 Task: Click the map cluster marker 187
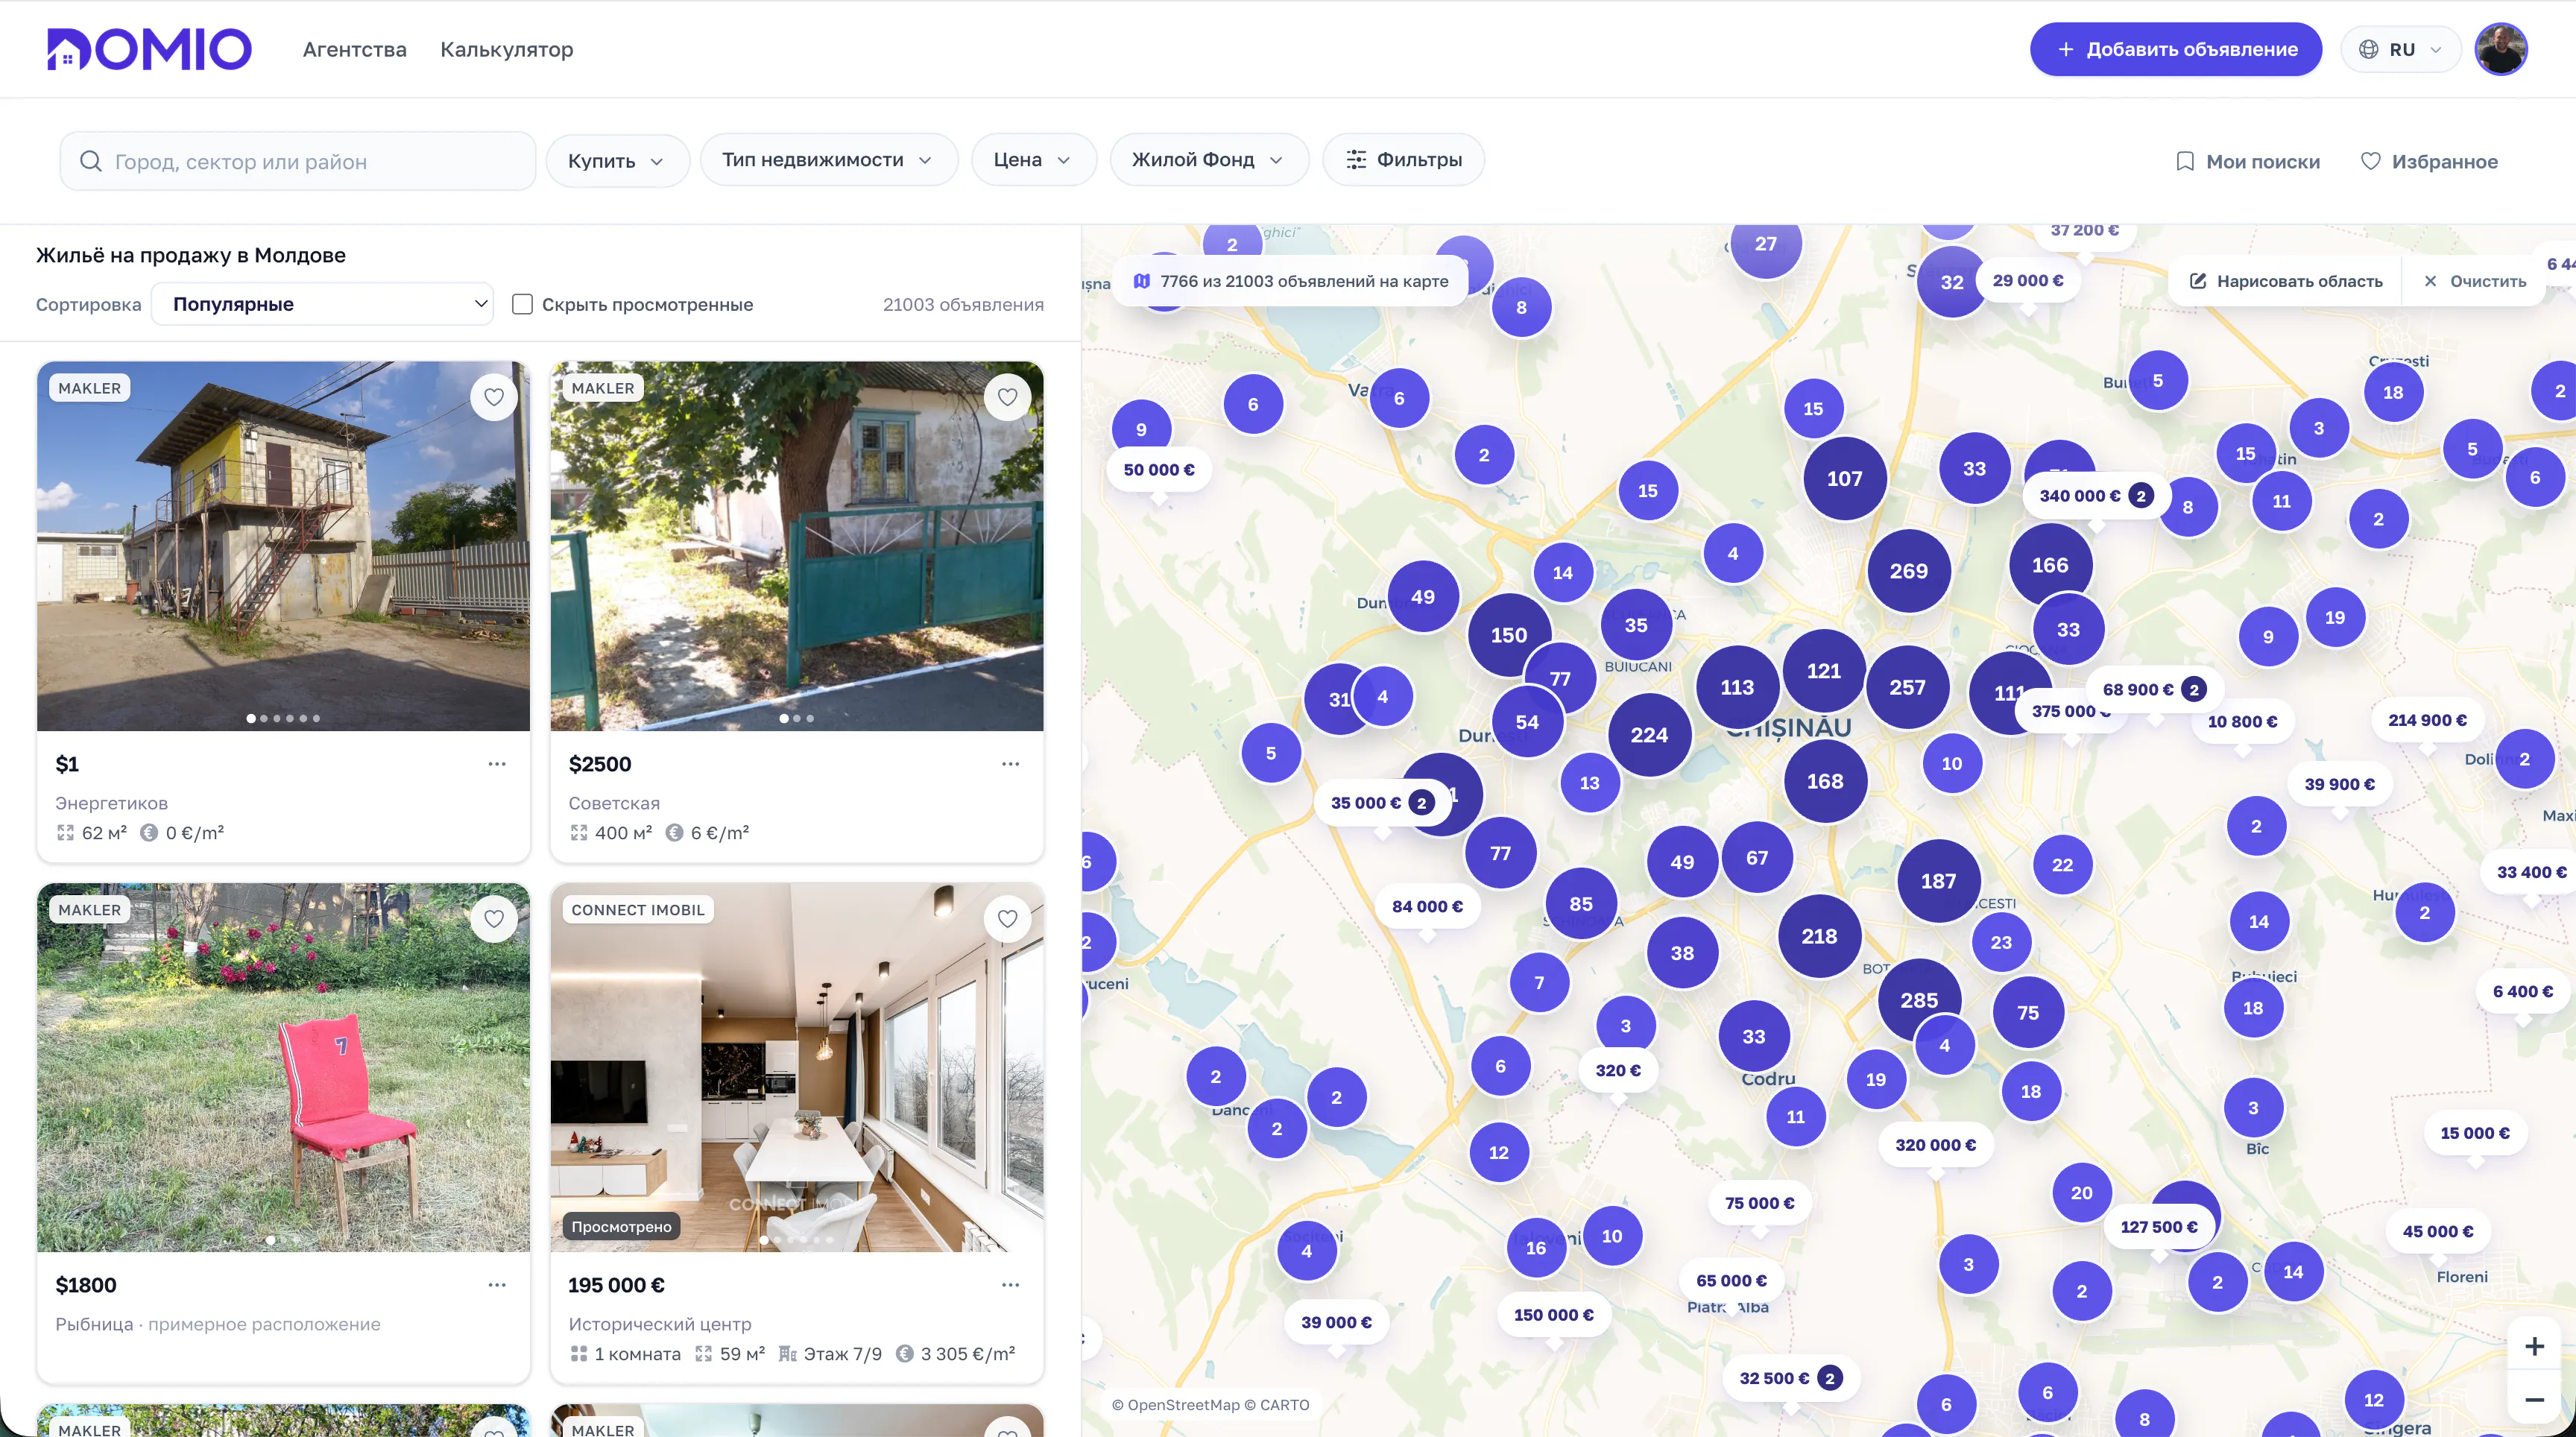pos(1938,881)
